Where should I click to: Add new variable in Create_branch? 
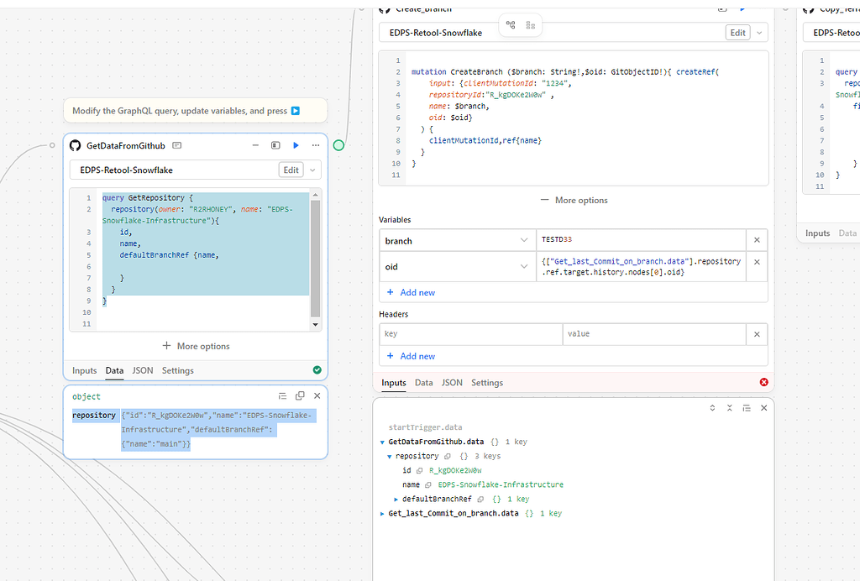click(x=412, y=292)
